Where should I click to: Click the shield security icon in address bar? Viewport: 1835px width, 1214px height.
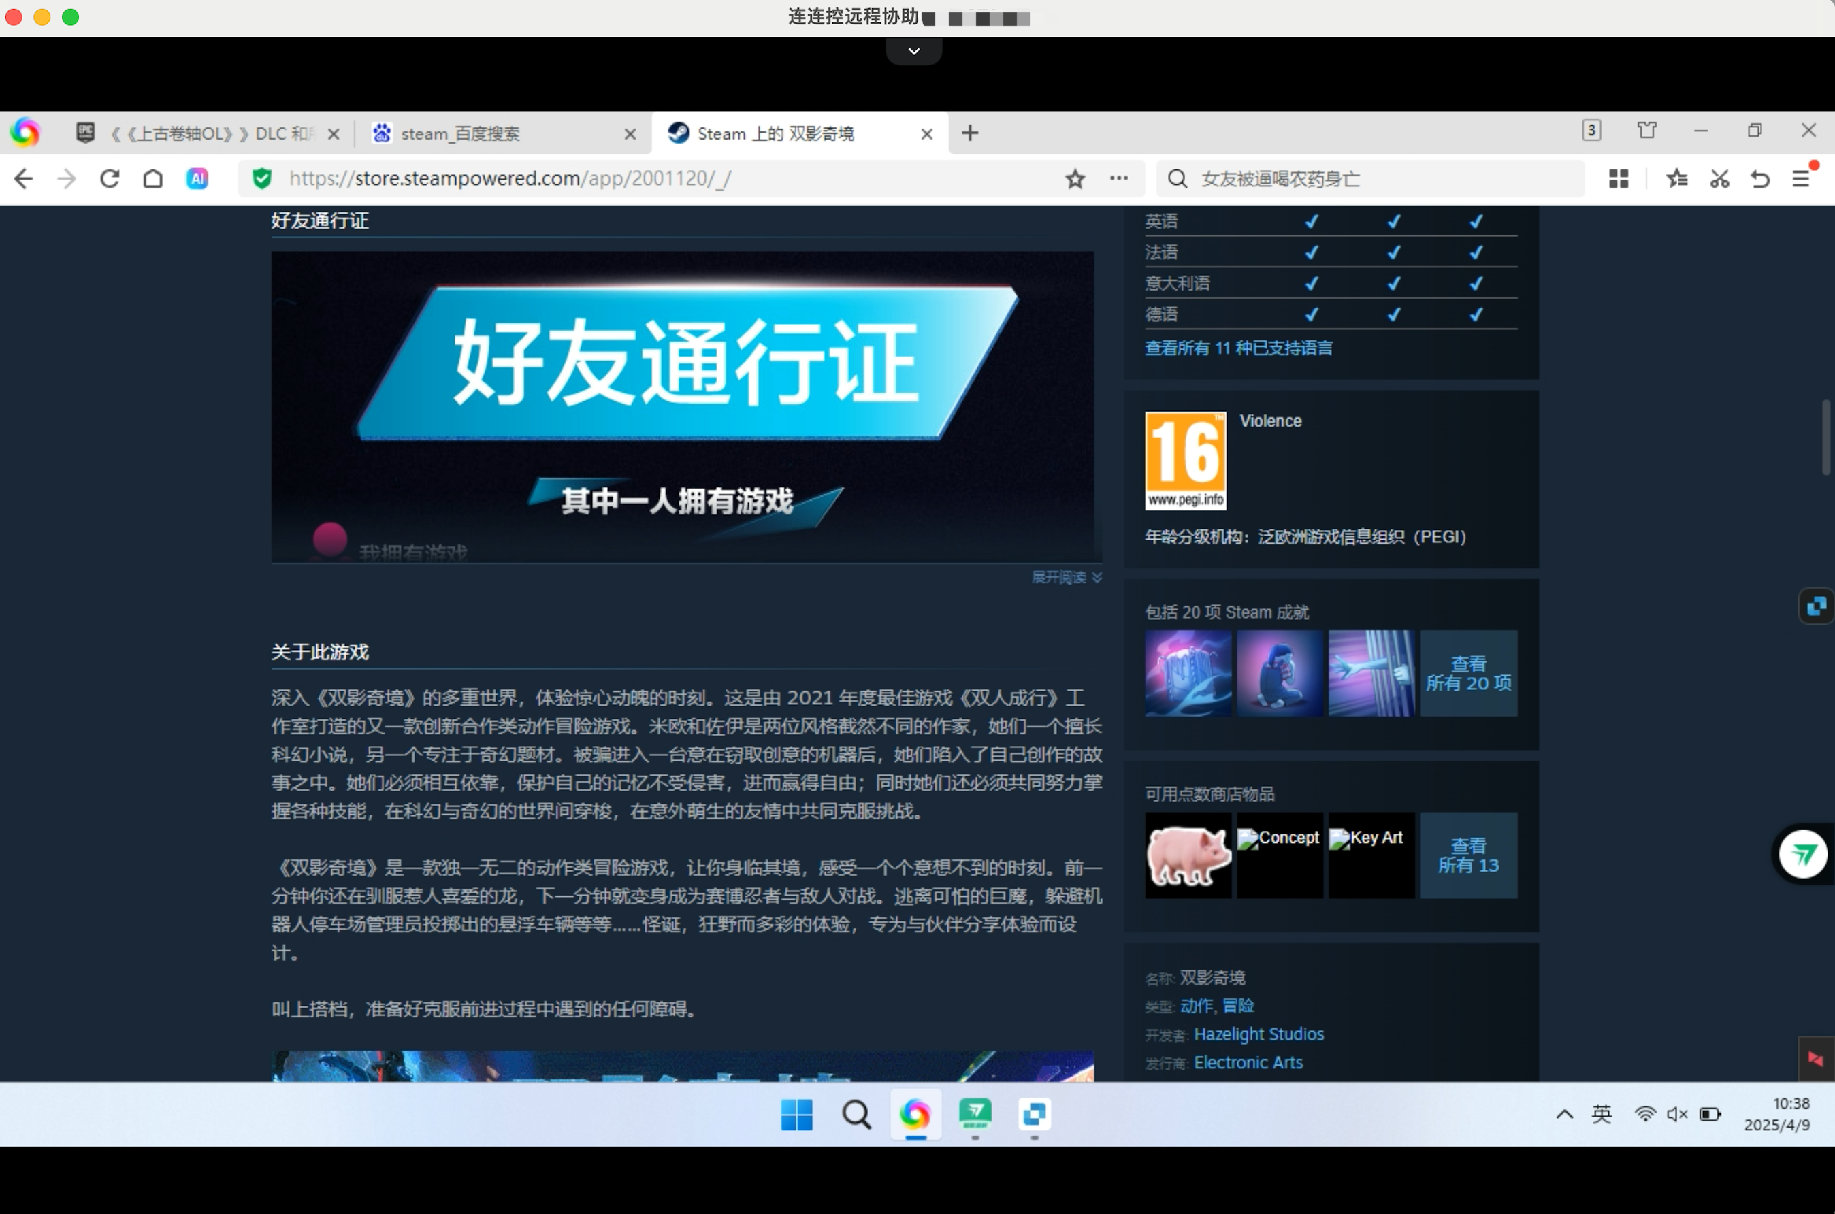[x=261, y=178]
